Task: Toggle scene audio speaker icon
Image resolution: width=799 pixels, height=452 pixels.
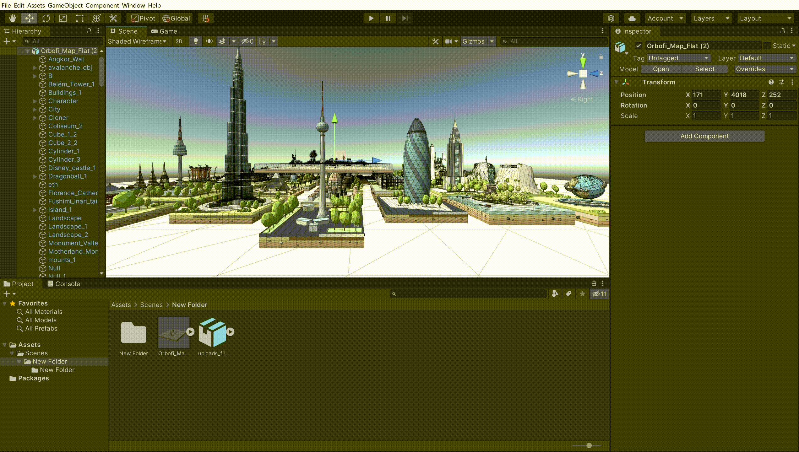Action: click(x=209, y=41)
